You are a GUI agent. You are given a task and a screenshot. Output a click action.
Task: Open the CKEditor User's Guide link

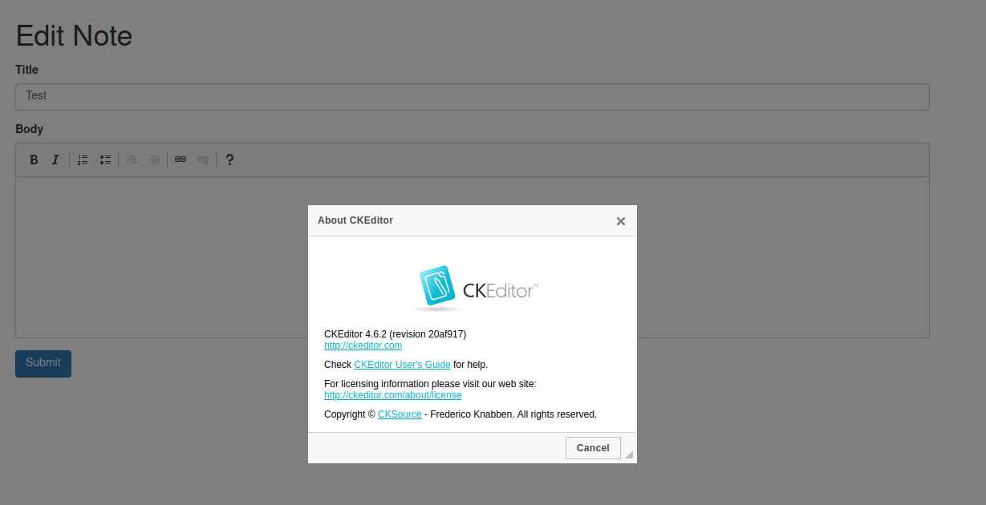pyautogui.click(x=402, y=365)
